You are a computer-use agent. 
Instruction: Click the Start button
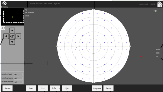(31, 88)
